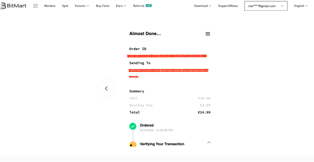
Task: Click the redacted Sending To address
Action: (168, 71)
